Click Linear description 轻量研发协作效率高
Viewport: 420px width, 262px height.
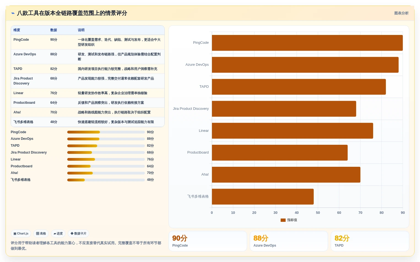pos(112,93)
